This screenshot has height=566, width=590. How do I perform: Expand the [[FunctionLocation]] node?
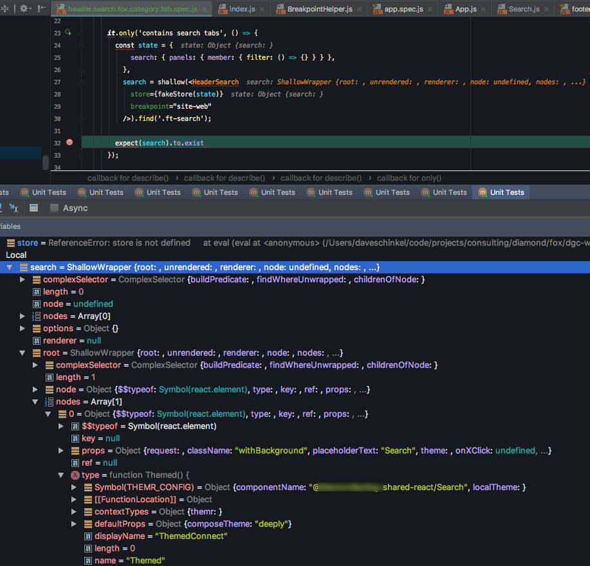(x=74, y=500)
